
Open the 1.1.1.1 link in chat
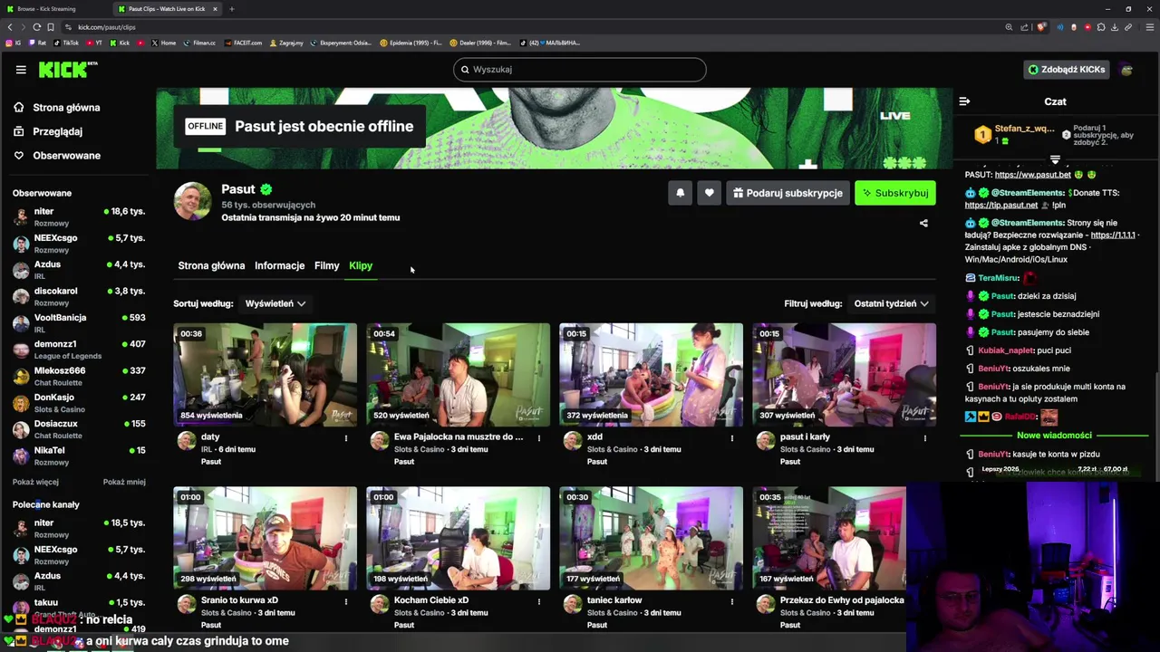click(1113, 235)
